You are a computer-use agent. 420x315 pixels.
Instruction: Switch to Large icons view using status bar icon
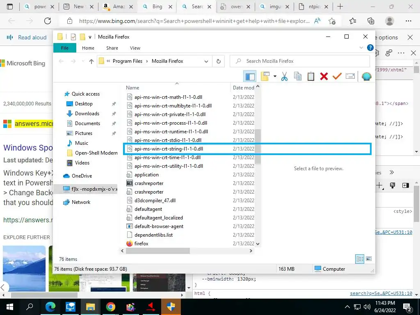click(369, 259)
